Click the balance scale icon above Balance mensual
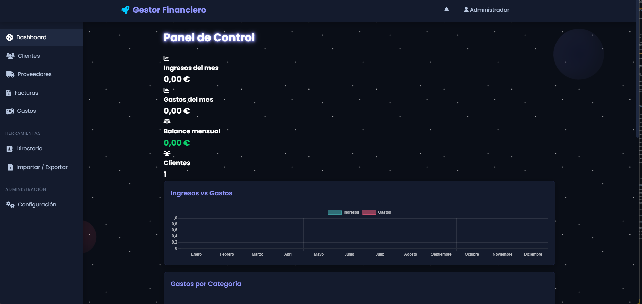 click(x=166, y=121)
